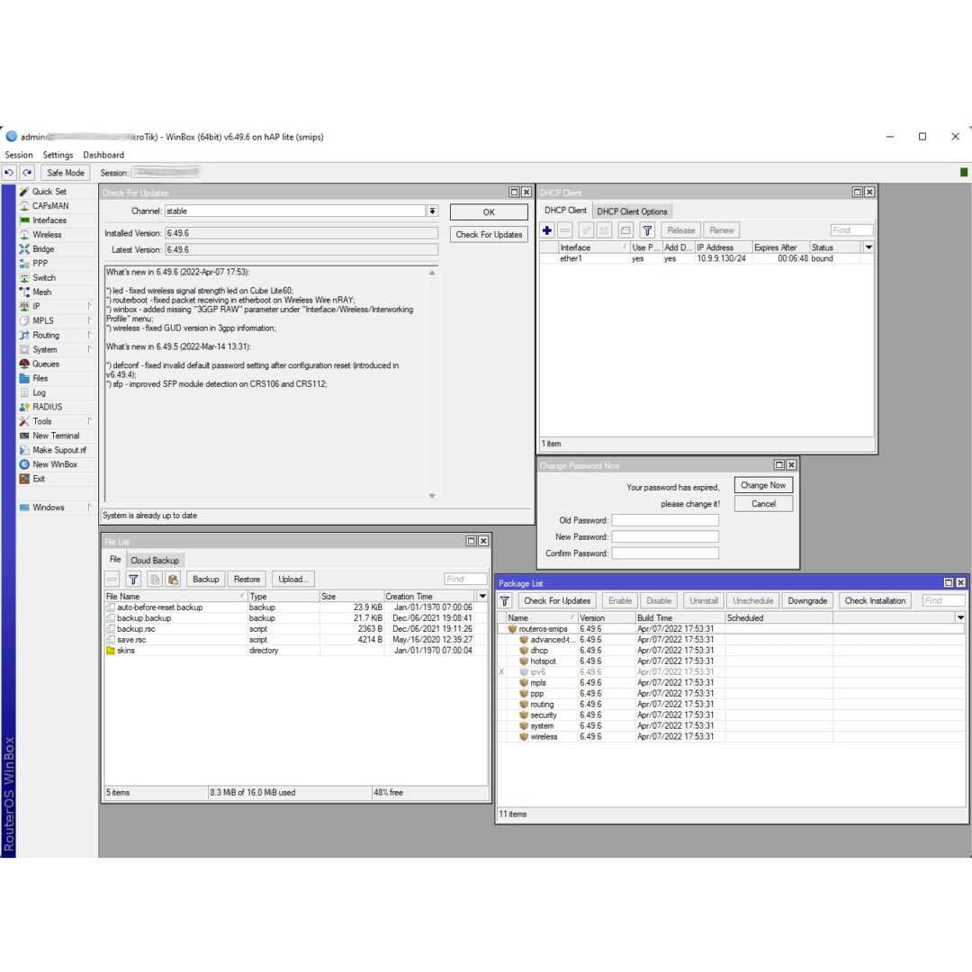Switch to the DHCP Client Options tab
972x972 pixels.
(632, 211)
